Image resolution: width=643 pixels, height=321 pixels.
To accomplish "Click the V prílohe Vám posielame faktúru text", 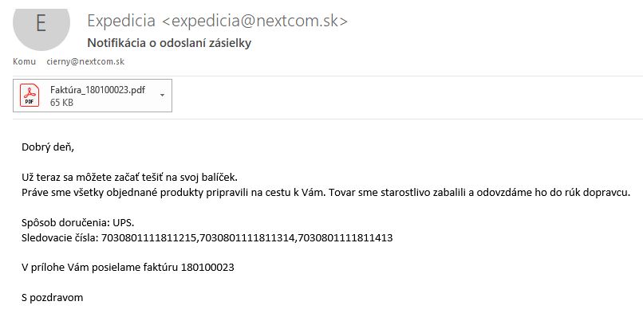I will pos(100,268).
